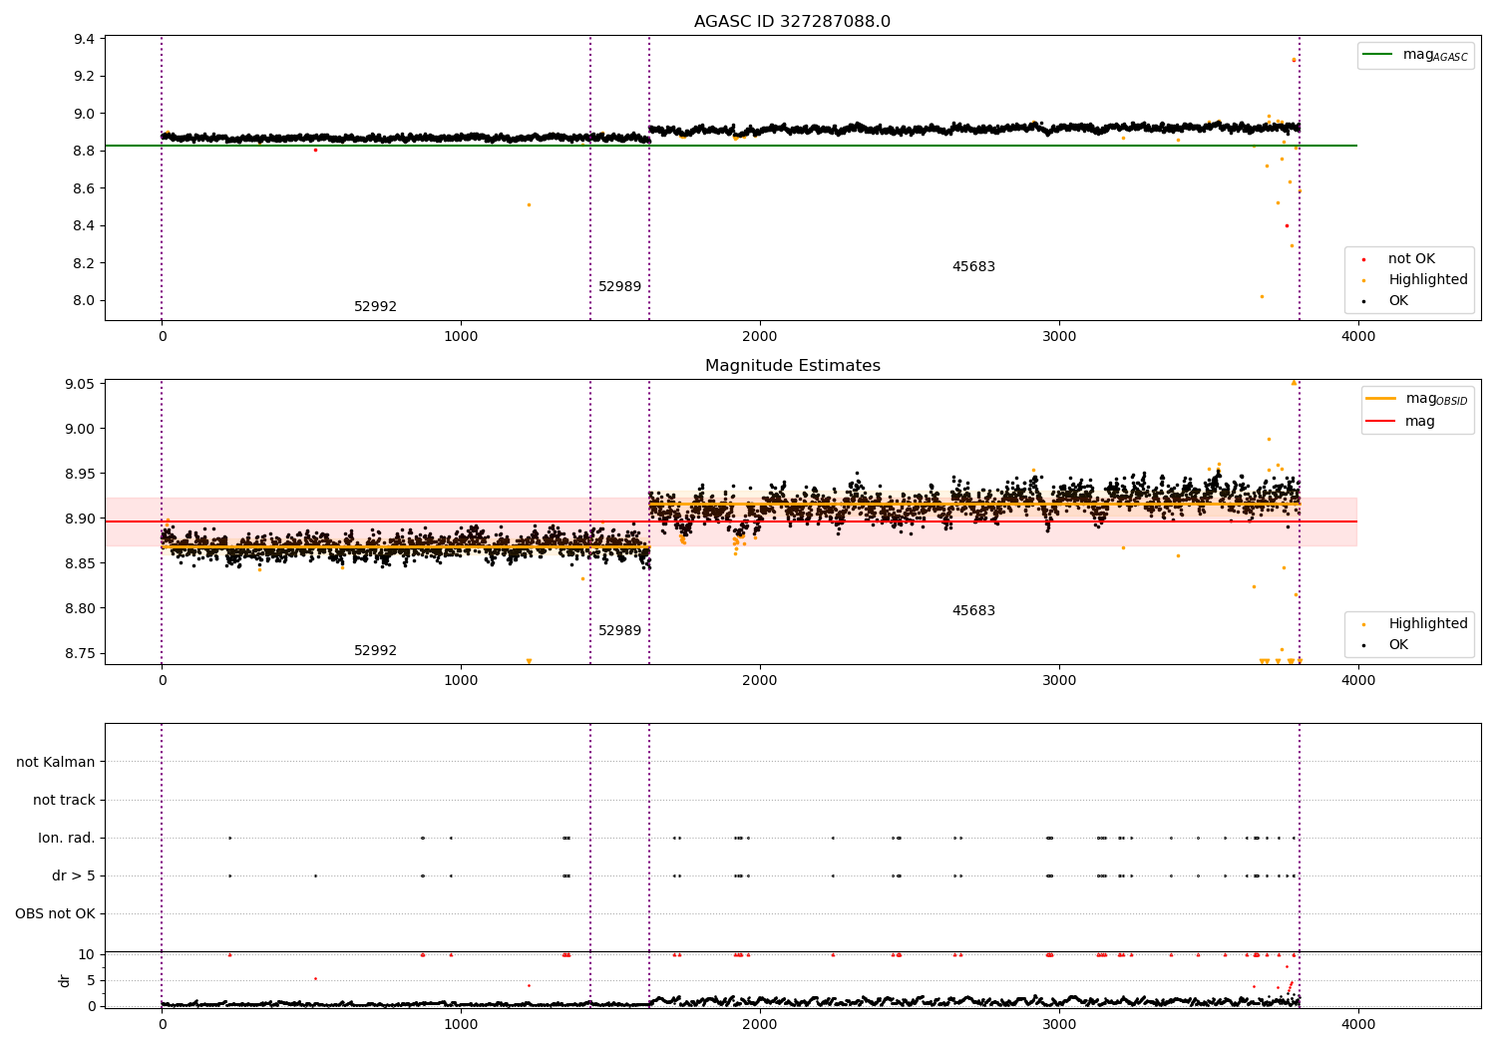Viewport: 1496px width, 1047px height.
Task: Click the title 'AGASC ID 327287088.0'
Action: point(792,22)
